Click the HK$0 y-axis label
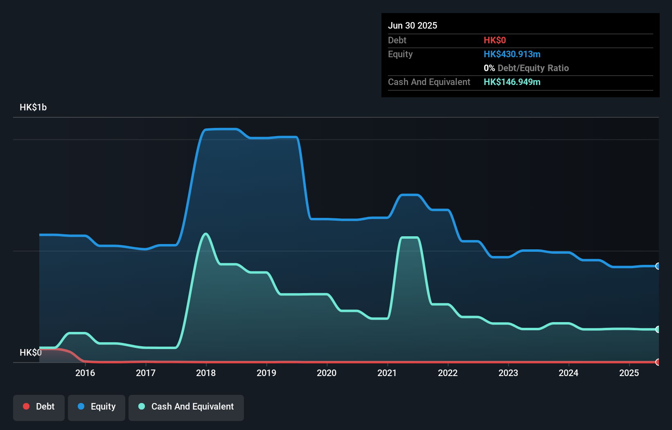 click(31, 352)
